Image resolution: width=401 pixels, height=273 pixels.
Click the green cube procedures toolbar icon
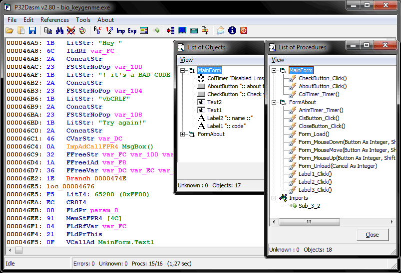156,30
